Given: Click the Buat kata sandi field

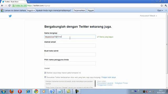Looking at the screenshot, I should point(70,55).
